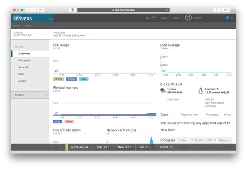Go back using Safari's back arrow
The image size is (247, 169).
click(28, 10)
